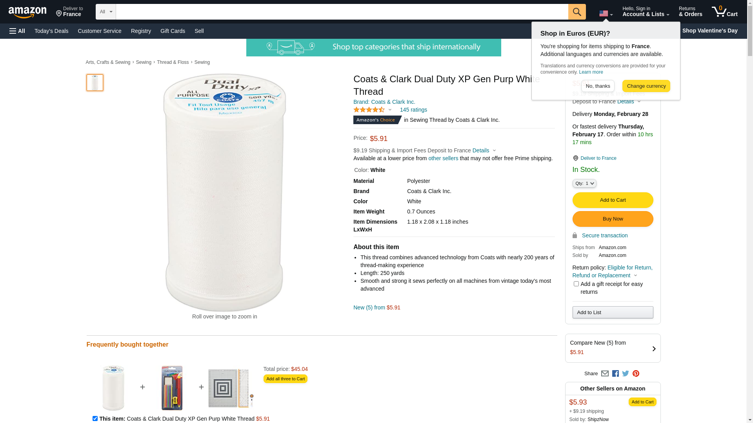This screenshot has width=753, height=423.
Task: Click the Amazon logo
Action: pos(27,13)
